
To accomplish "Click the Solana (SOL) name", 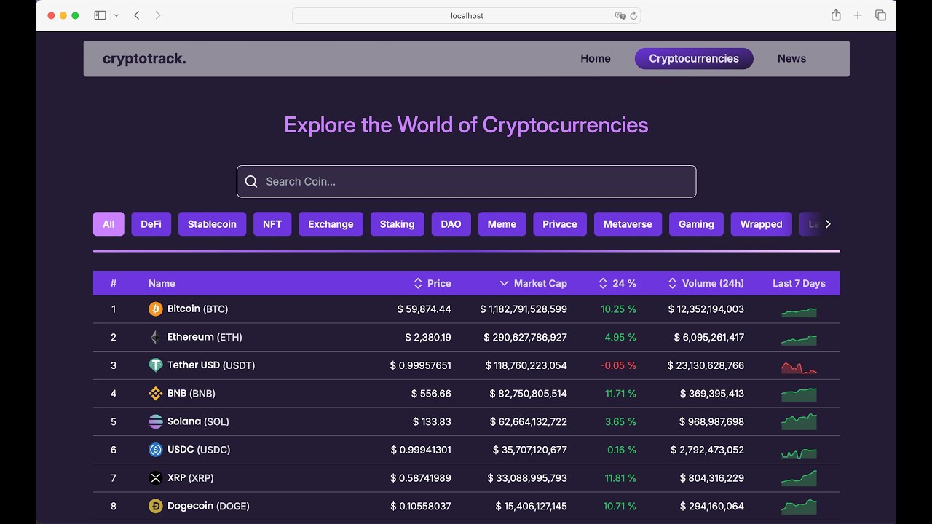I will (199, 421).
